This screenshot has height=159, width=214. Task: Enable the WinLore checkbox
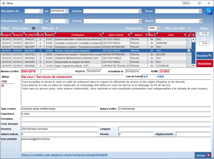tap(57, 28)
